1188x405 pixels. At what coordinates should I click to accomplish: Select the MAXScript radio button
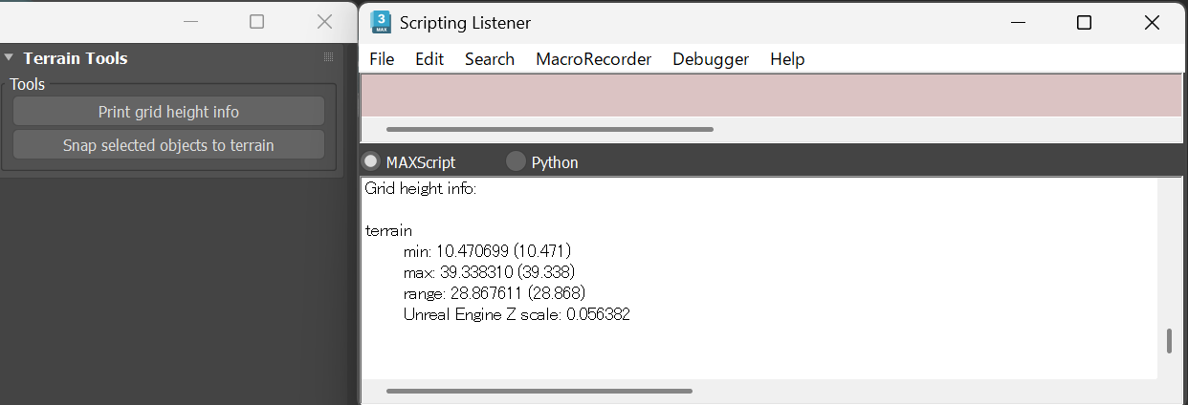(370, 161)
